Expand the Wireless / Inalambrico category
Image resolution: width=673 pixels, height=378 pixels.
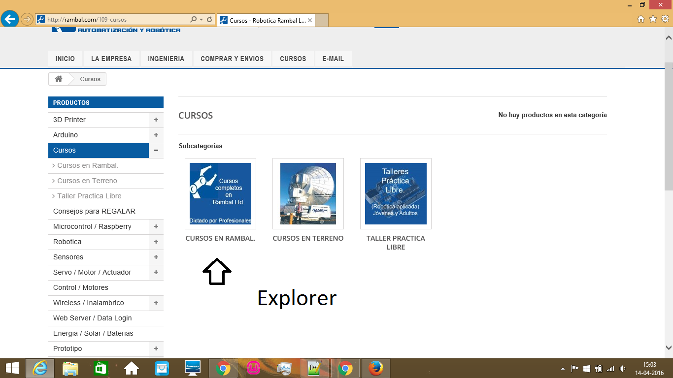156,303
